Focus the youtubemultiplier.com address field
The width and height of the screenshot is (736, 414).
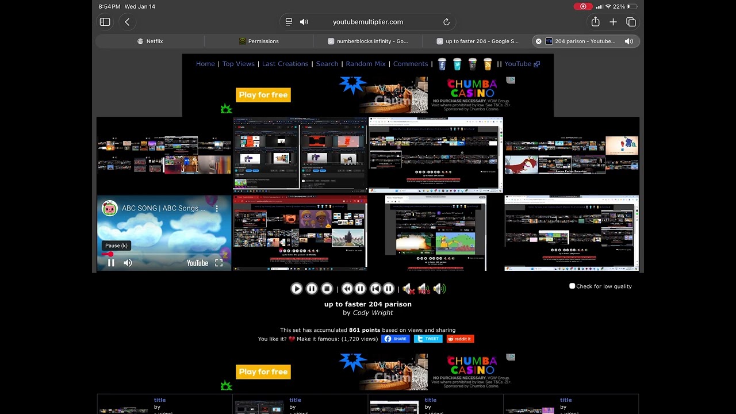(x=368, y=22)
